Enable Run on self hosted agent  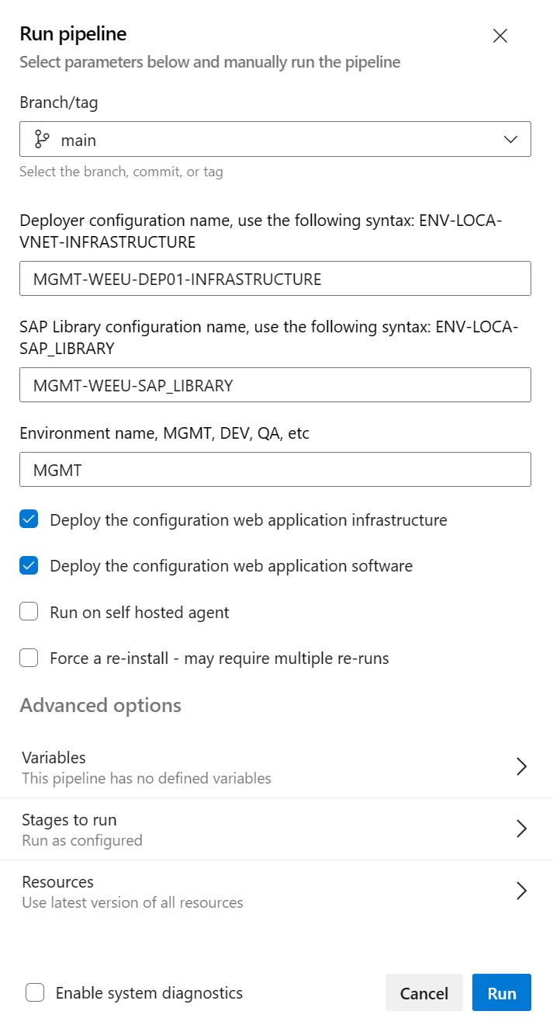[29, 611]
